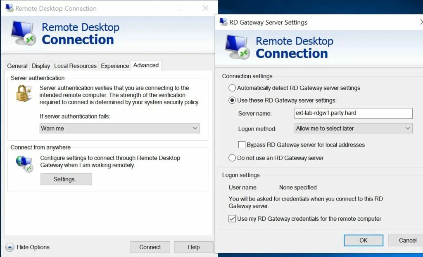The image size is (423, 257).
Task: Click the globe Connect from anywhere icon
Action: tap(24, 164)
